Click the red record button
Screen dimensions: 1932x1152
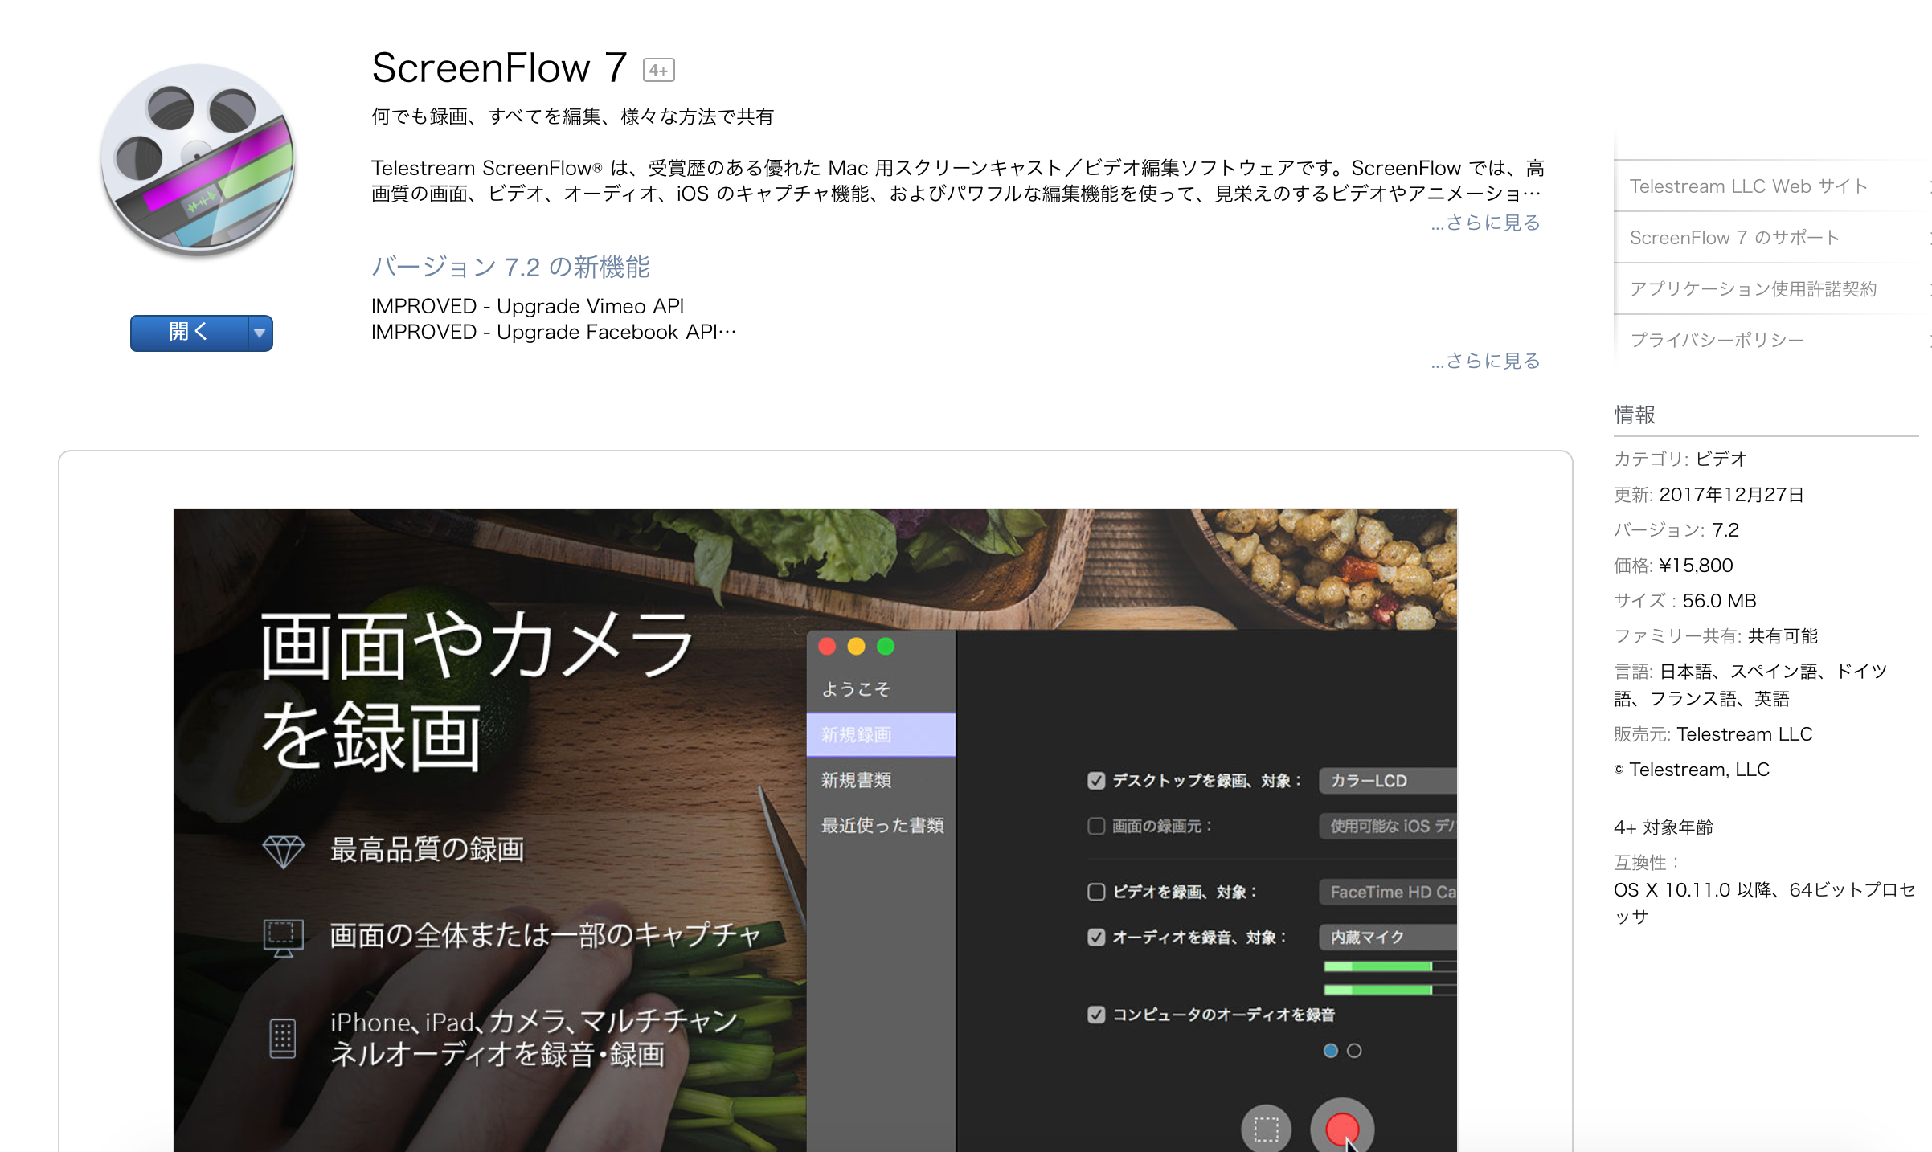[1342, 1128]
